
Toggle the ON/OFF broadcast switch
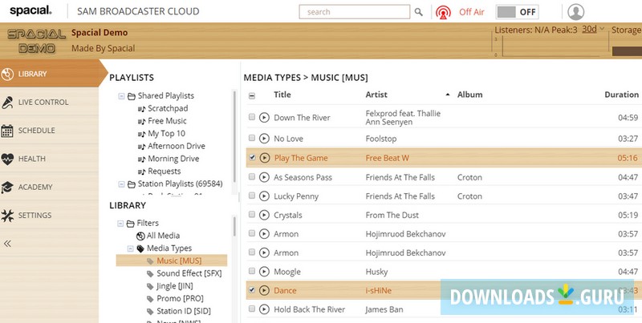point(518,12)
